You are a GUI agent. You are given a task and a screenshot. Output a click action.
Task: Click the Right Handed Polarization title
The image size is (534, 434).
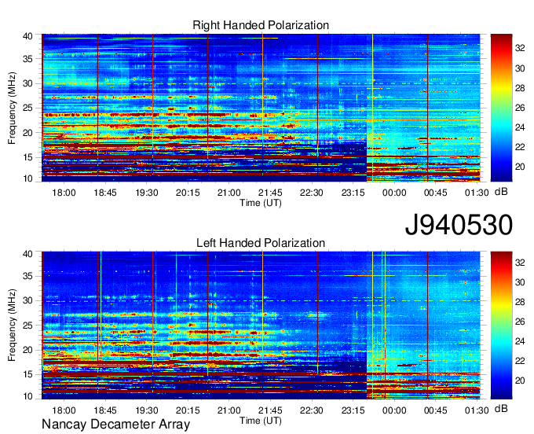pos(261,25)
